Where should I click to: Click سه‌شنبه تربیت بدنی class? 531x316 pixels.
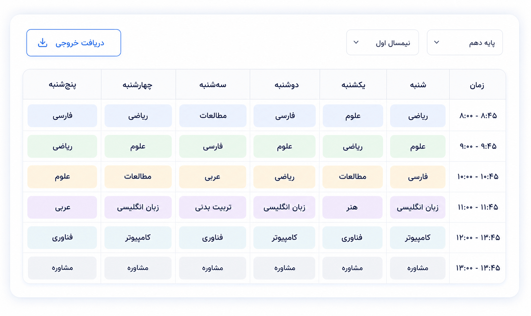(213, 207)
